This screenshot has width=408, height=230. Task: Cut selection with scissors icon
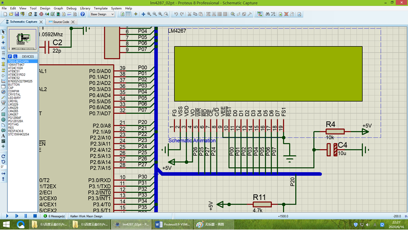[189, 14]
